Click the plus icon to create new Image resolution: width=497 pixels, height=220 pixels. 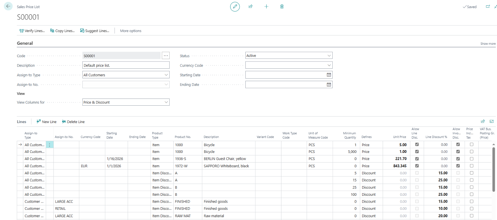pos(266,7)
